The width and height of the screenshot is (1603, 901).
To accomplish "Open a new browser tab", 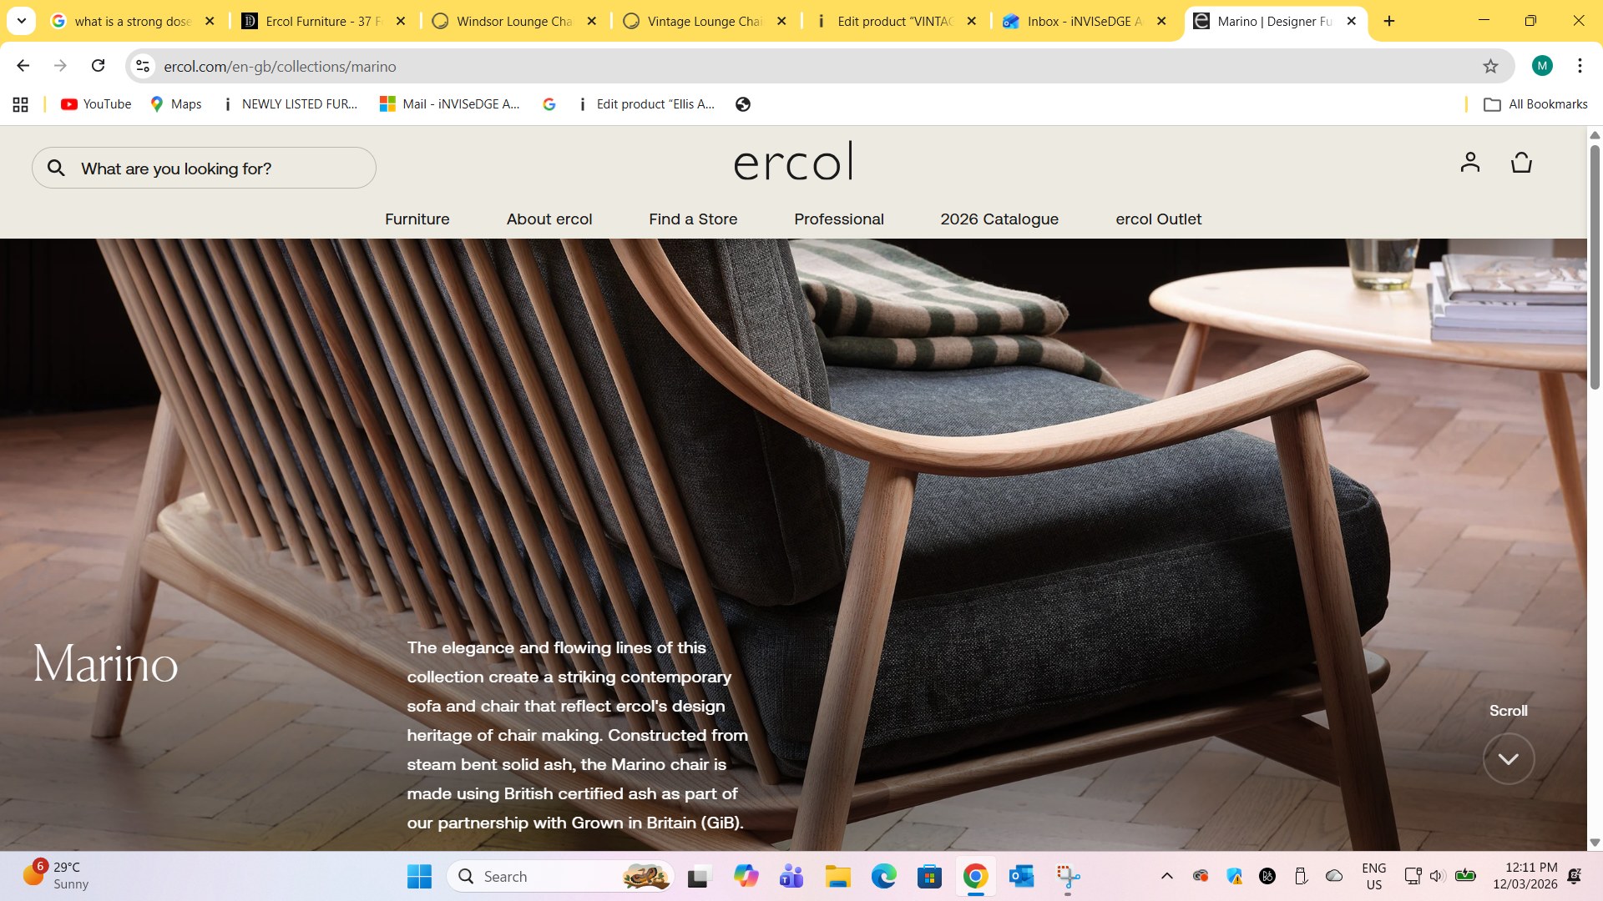I will pyautogui.click(x=1389, y=22).
